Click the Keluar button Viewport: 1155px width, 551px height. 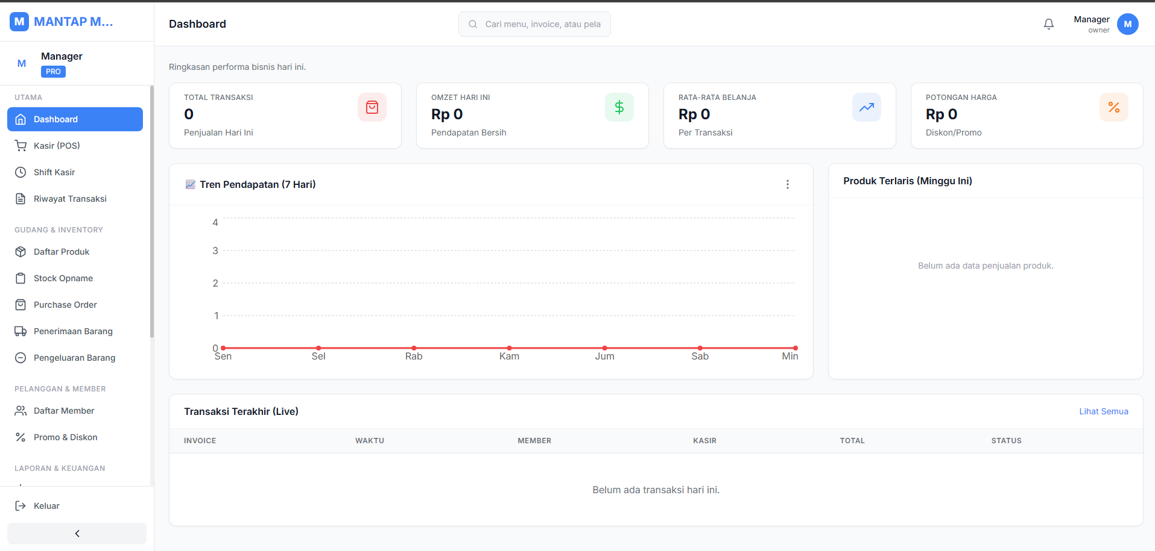(x=75, y=506)
